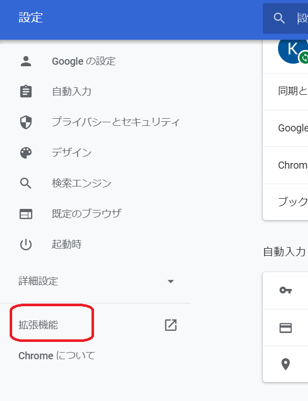The height and width of the screenshot is (401, 308).
Task: Open the 拡張機能 link
Action: click(38, 325)
